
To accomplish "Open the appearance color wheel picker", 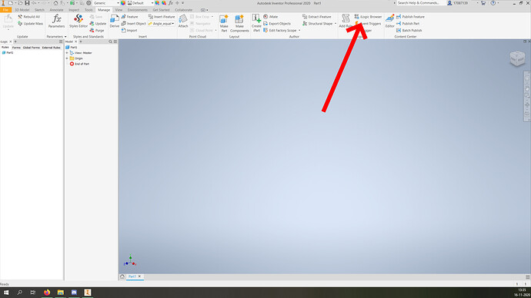I will pyautogui.click(x=123, y=3).
